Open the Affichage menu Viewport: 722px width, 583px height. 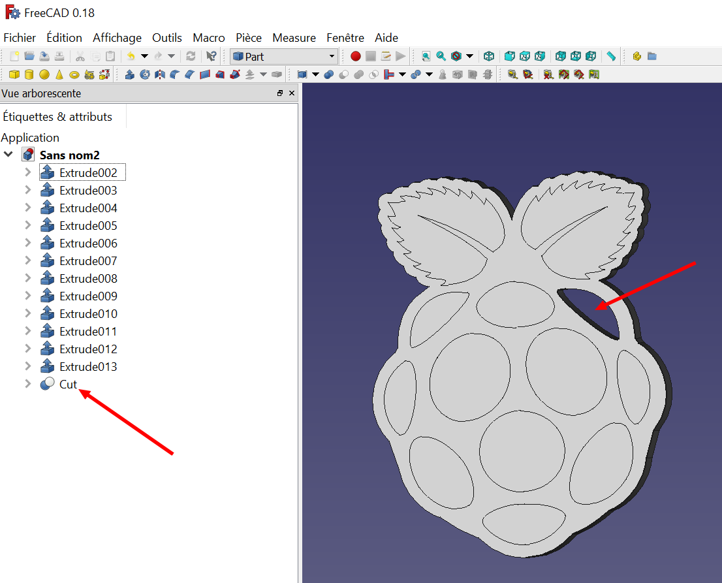tap(118, 38)
